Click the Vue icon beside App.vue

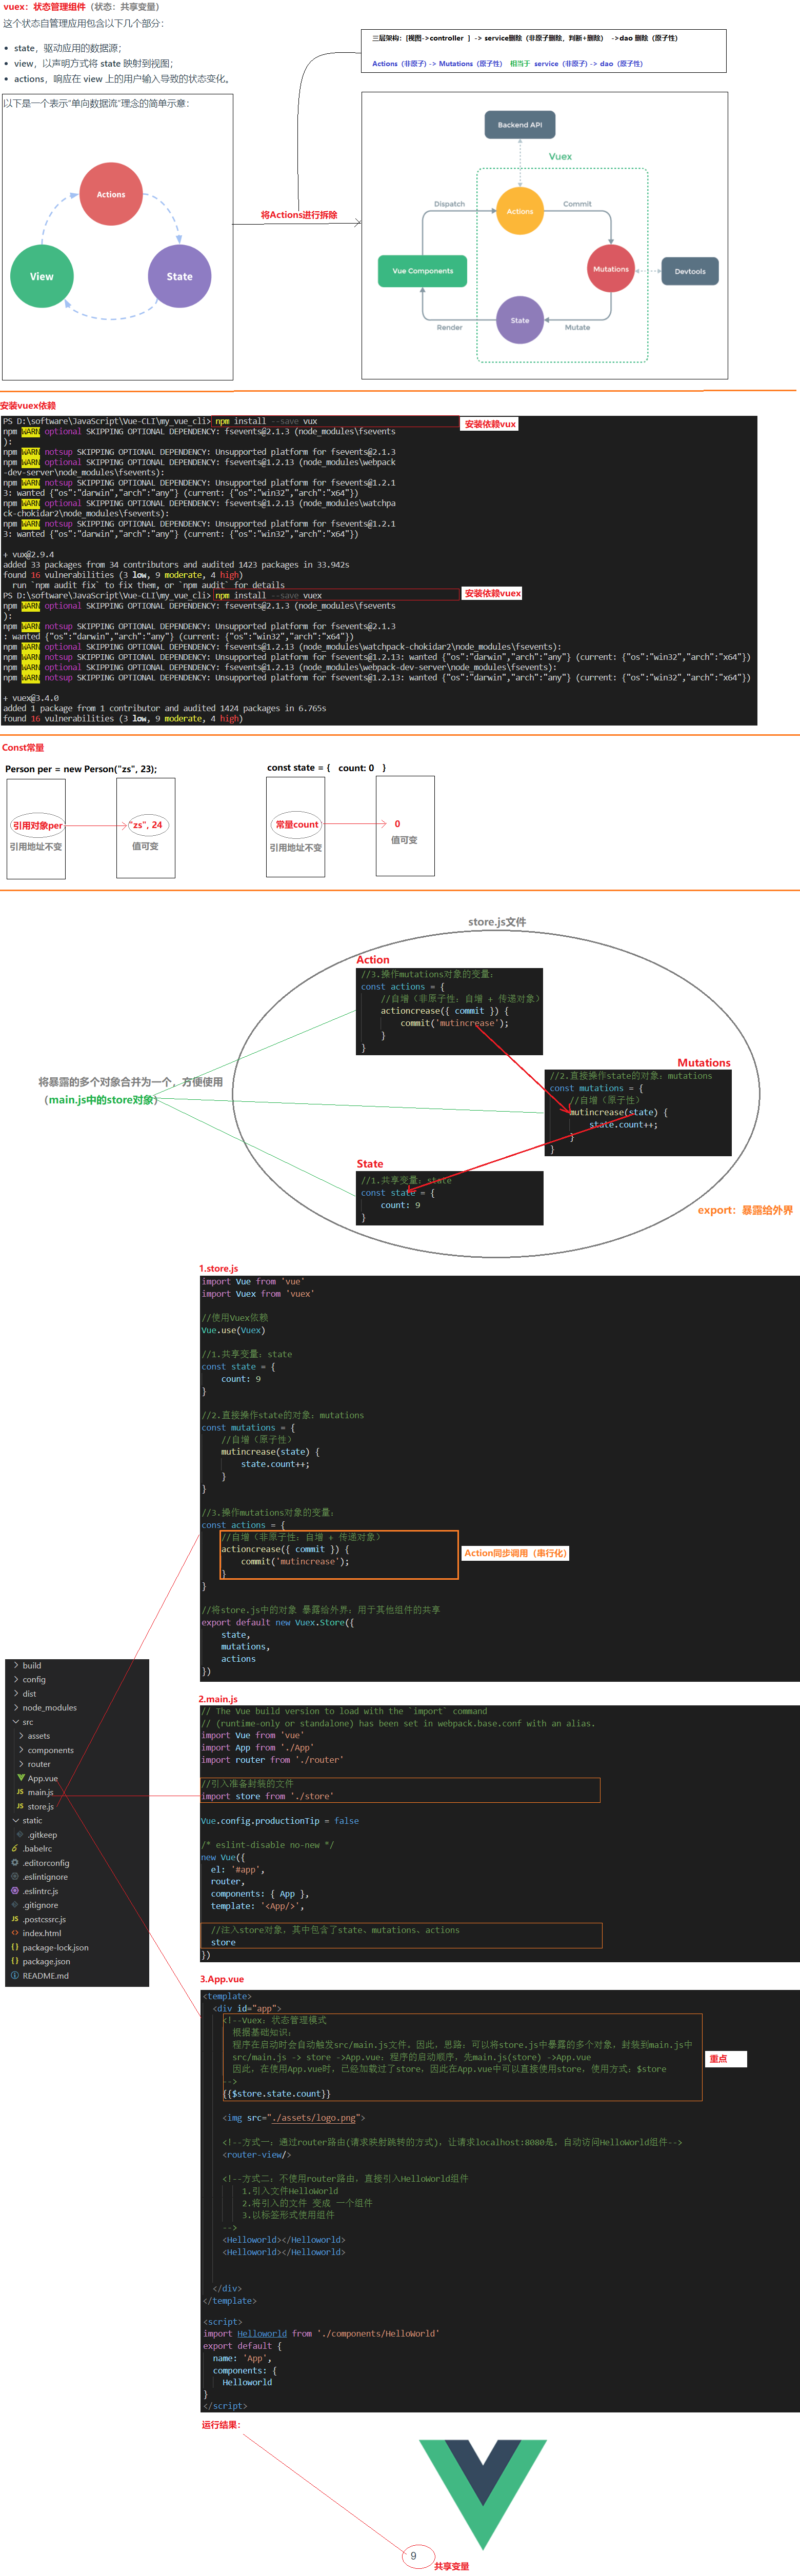pyautogui.click(x=21, y=1778)
